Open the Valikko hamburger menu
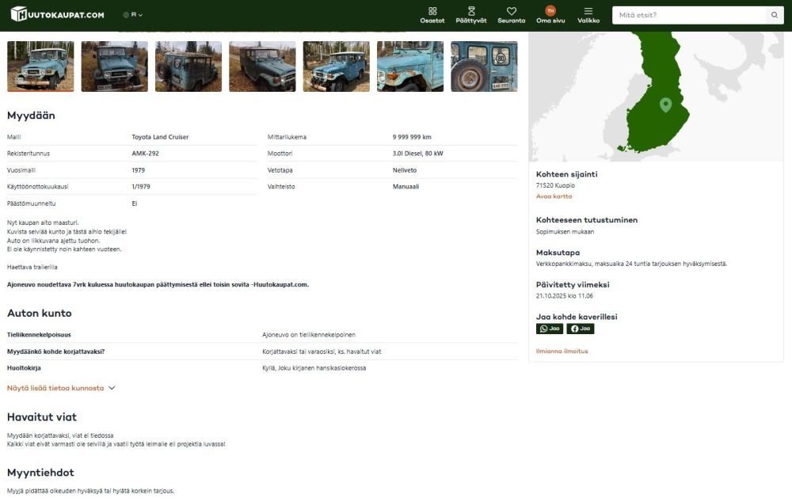Viewport: 792px width, 502px height. pos(588,12)
